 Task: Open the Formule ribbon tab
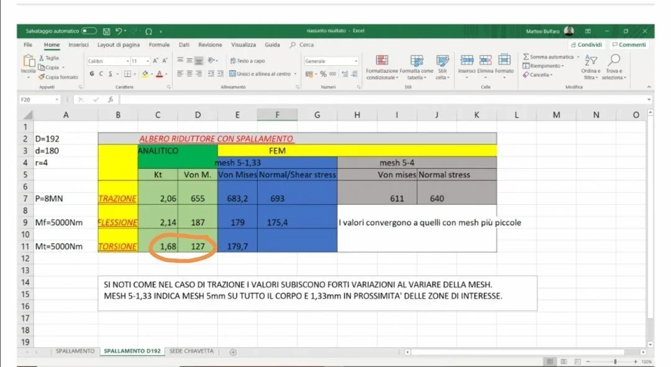point(159,45)
